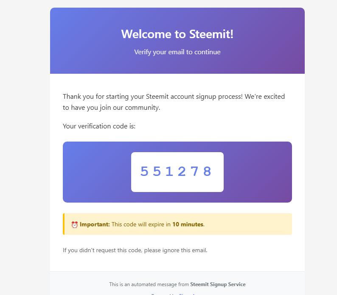Click the alarm clock emoji icon
Image resolution: width=337 pixels, height=295 pixels.
[74, 225]
